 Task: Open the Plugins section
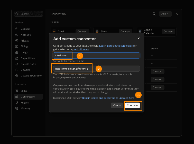click(x=29, y=103)
